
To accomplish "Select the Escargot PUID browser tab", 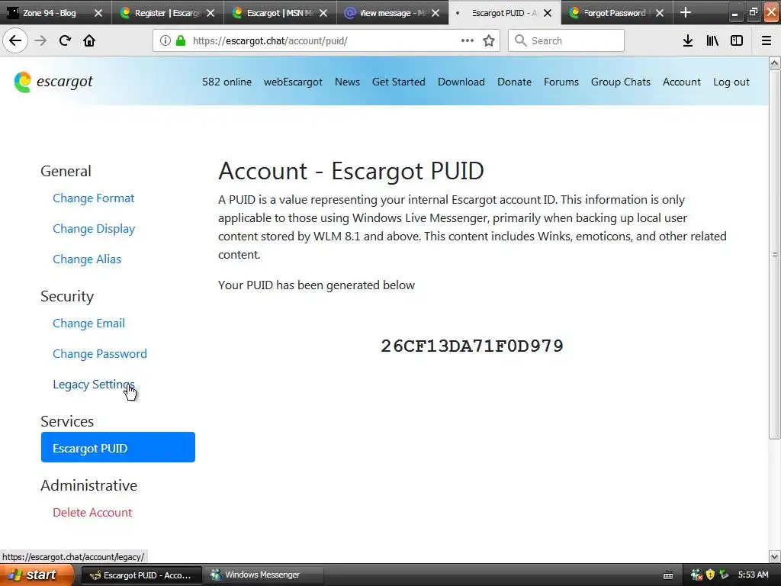I will pyautogui.click(x=503, y=13).
